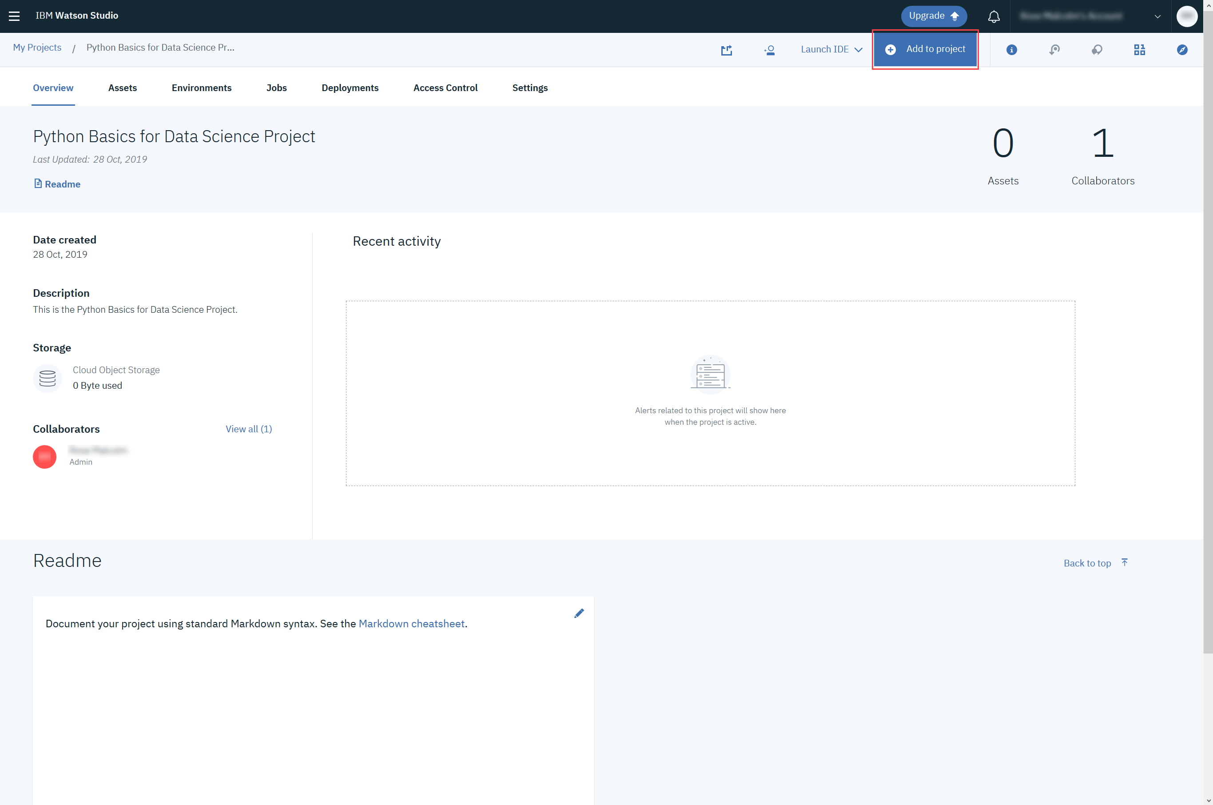
Task: Click the add collaborator icon
Action: tap(769, 50)
